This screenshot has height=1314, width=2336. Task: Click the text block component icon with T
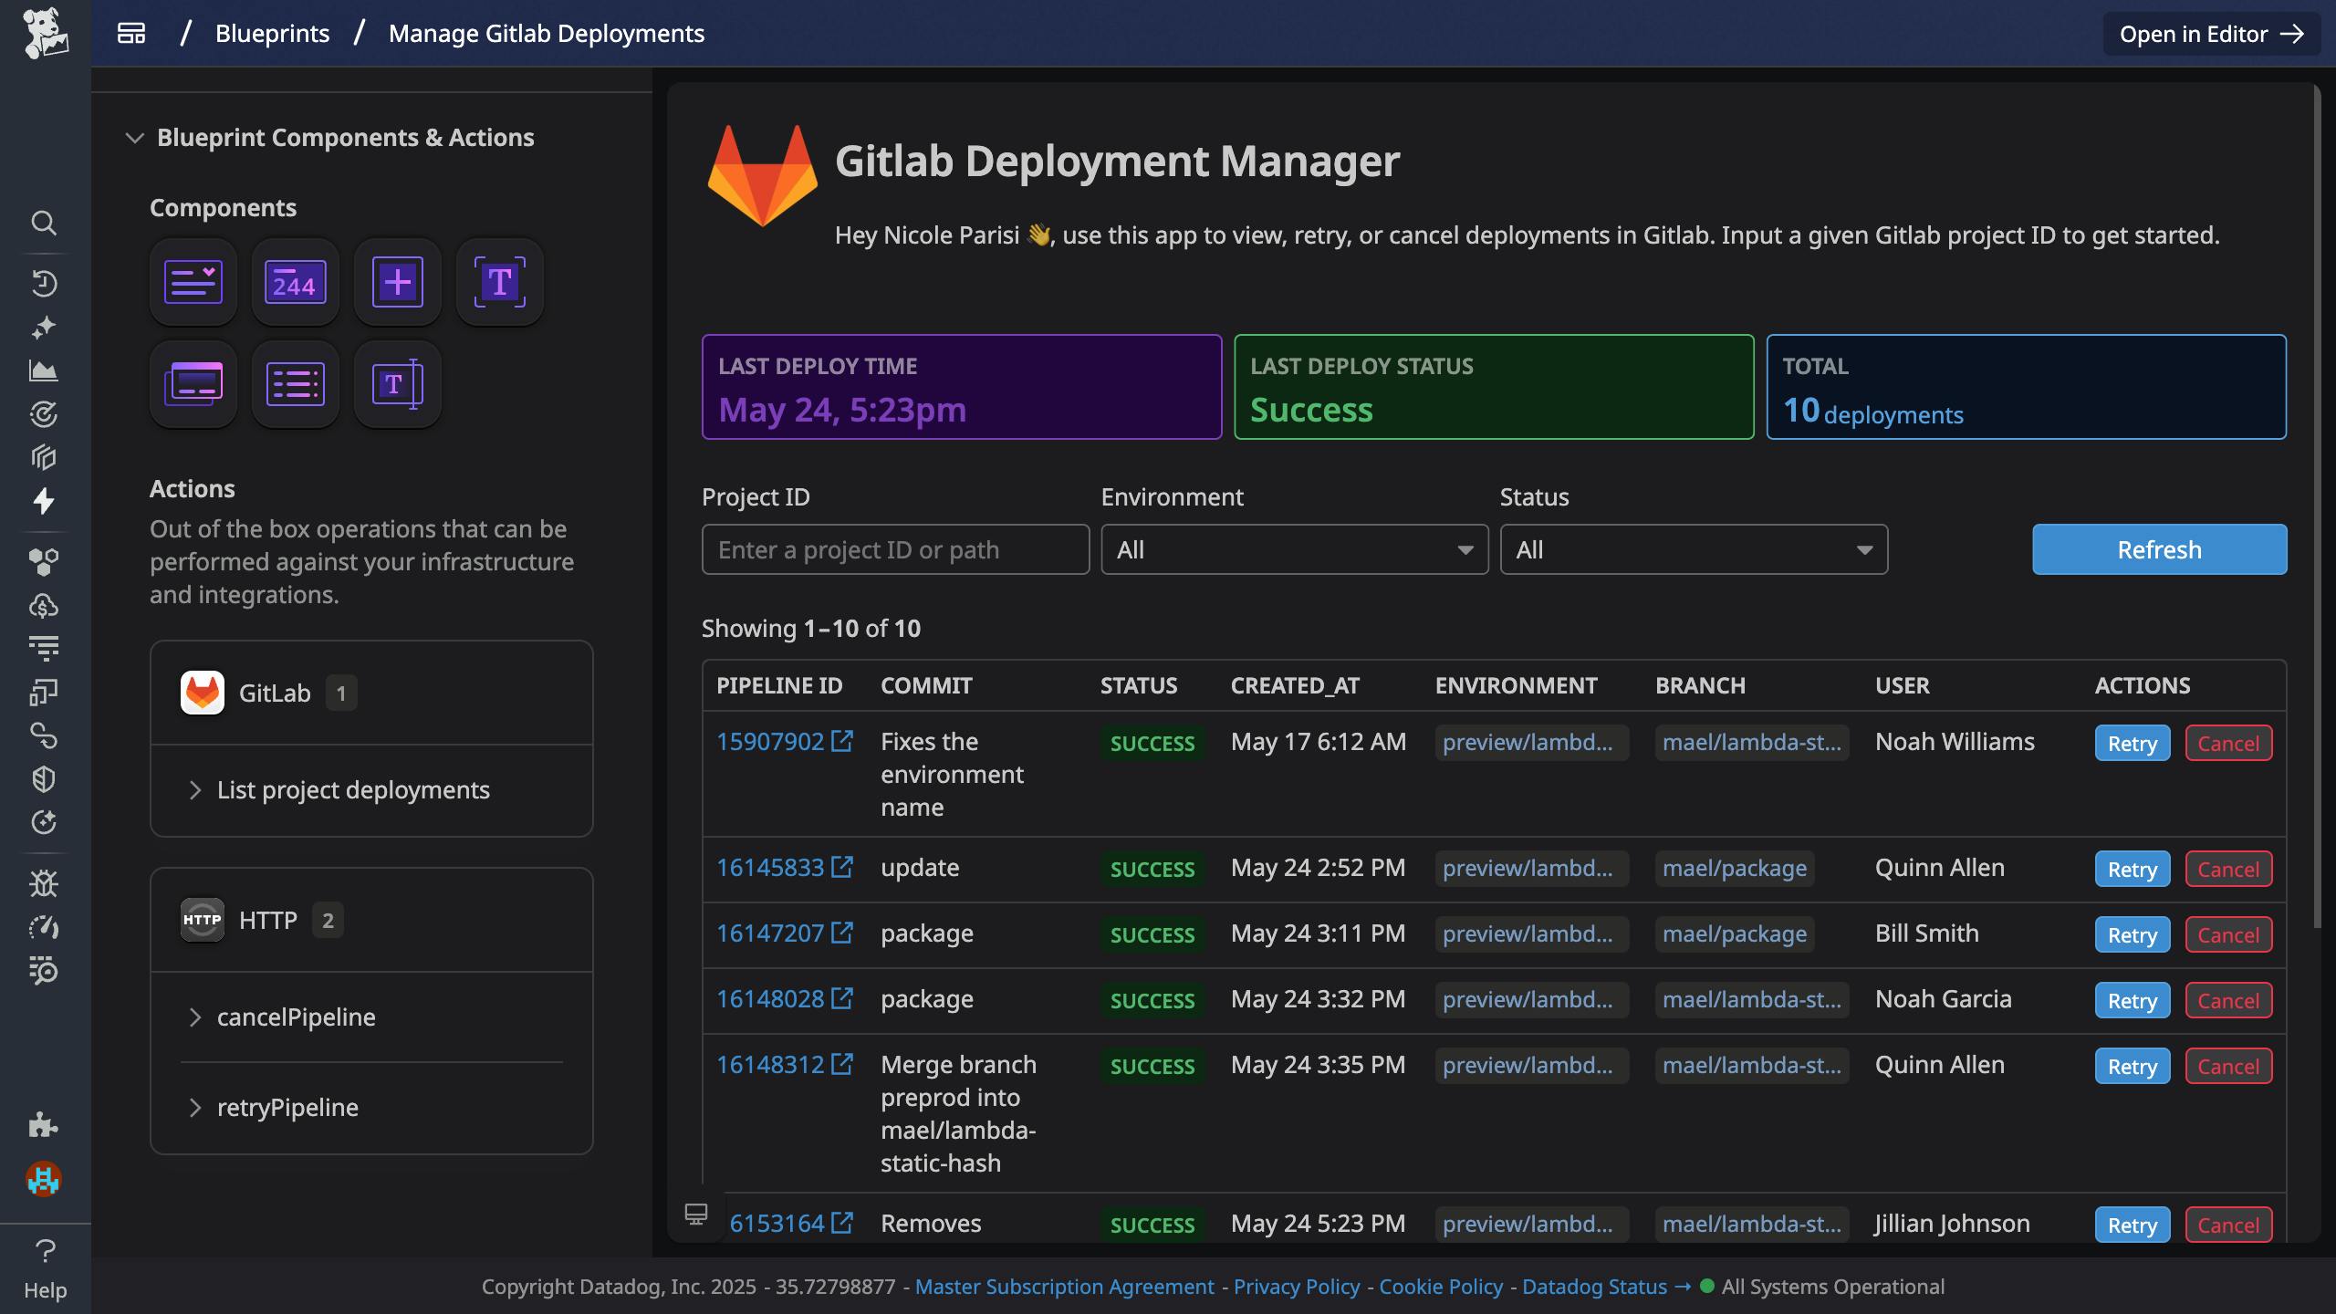point(499,282)
